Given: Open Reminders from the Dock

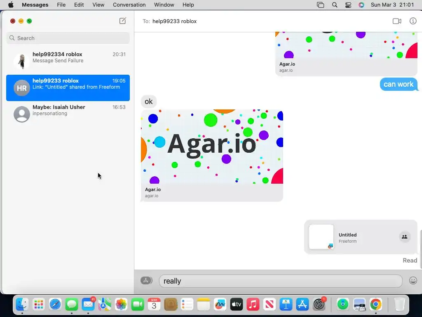Looking at the screenshot, I should click(x=187, y=305).
